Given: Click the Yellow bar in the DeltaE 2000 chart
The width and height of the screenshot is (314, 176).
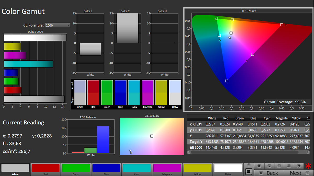Looking at the screenshot, I should tap(12, 47).
